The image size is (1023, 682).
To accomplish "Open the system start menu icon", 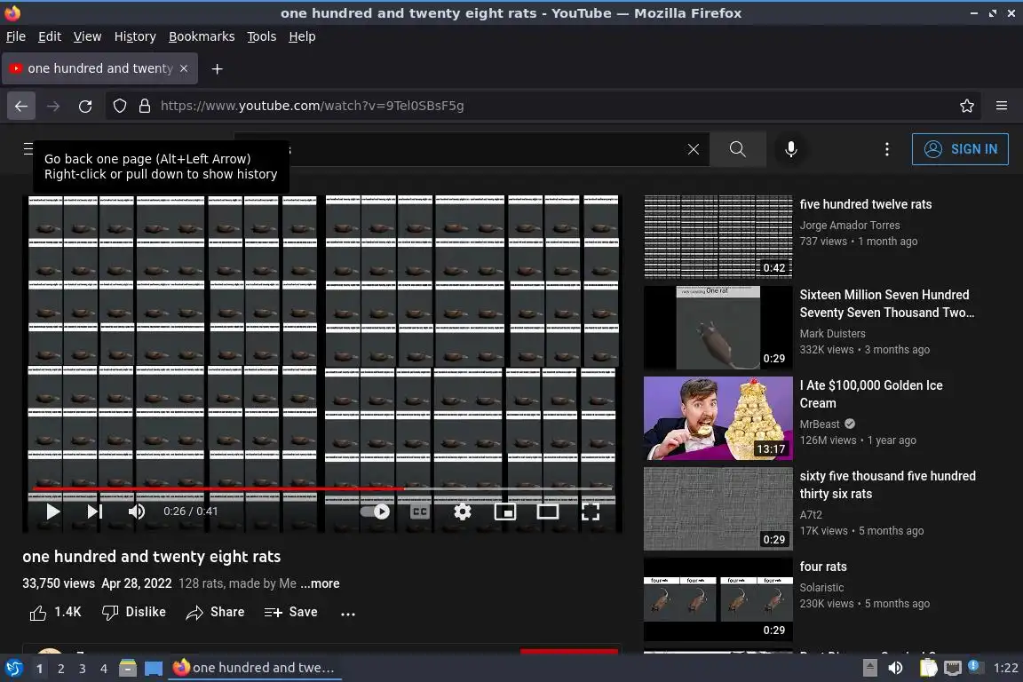I will pos(13,668).
